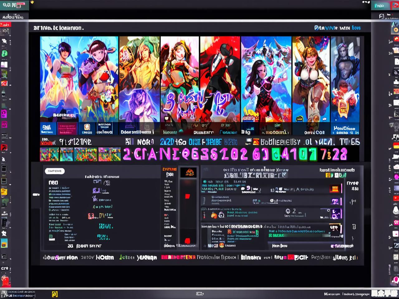The width and height of the screenshot is (399, 299).
Task: Click the purple icon in second list row
Action: coord(335,202)
